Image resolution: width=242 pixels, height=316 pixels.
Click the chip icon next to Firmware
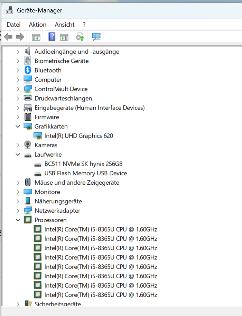(x=28, y=117)
